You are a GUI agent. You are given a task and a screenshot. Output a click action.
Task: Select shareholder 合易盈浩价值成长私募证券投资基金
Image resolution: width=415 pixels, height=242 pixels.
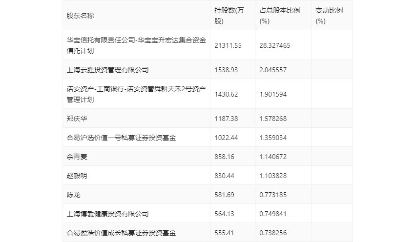pos(121,233)
